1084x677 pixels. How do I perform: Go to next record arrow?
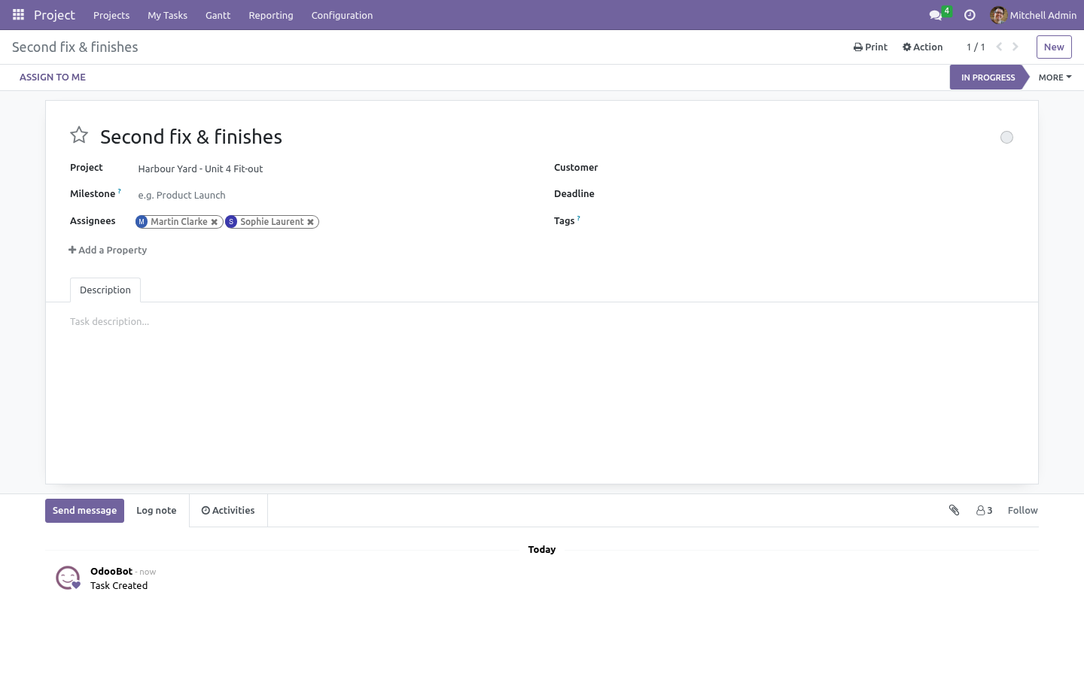[x=1015, y=47]
